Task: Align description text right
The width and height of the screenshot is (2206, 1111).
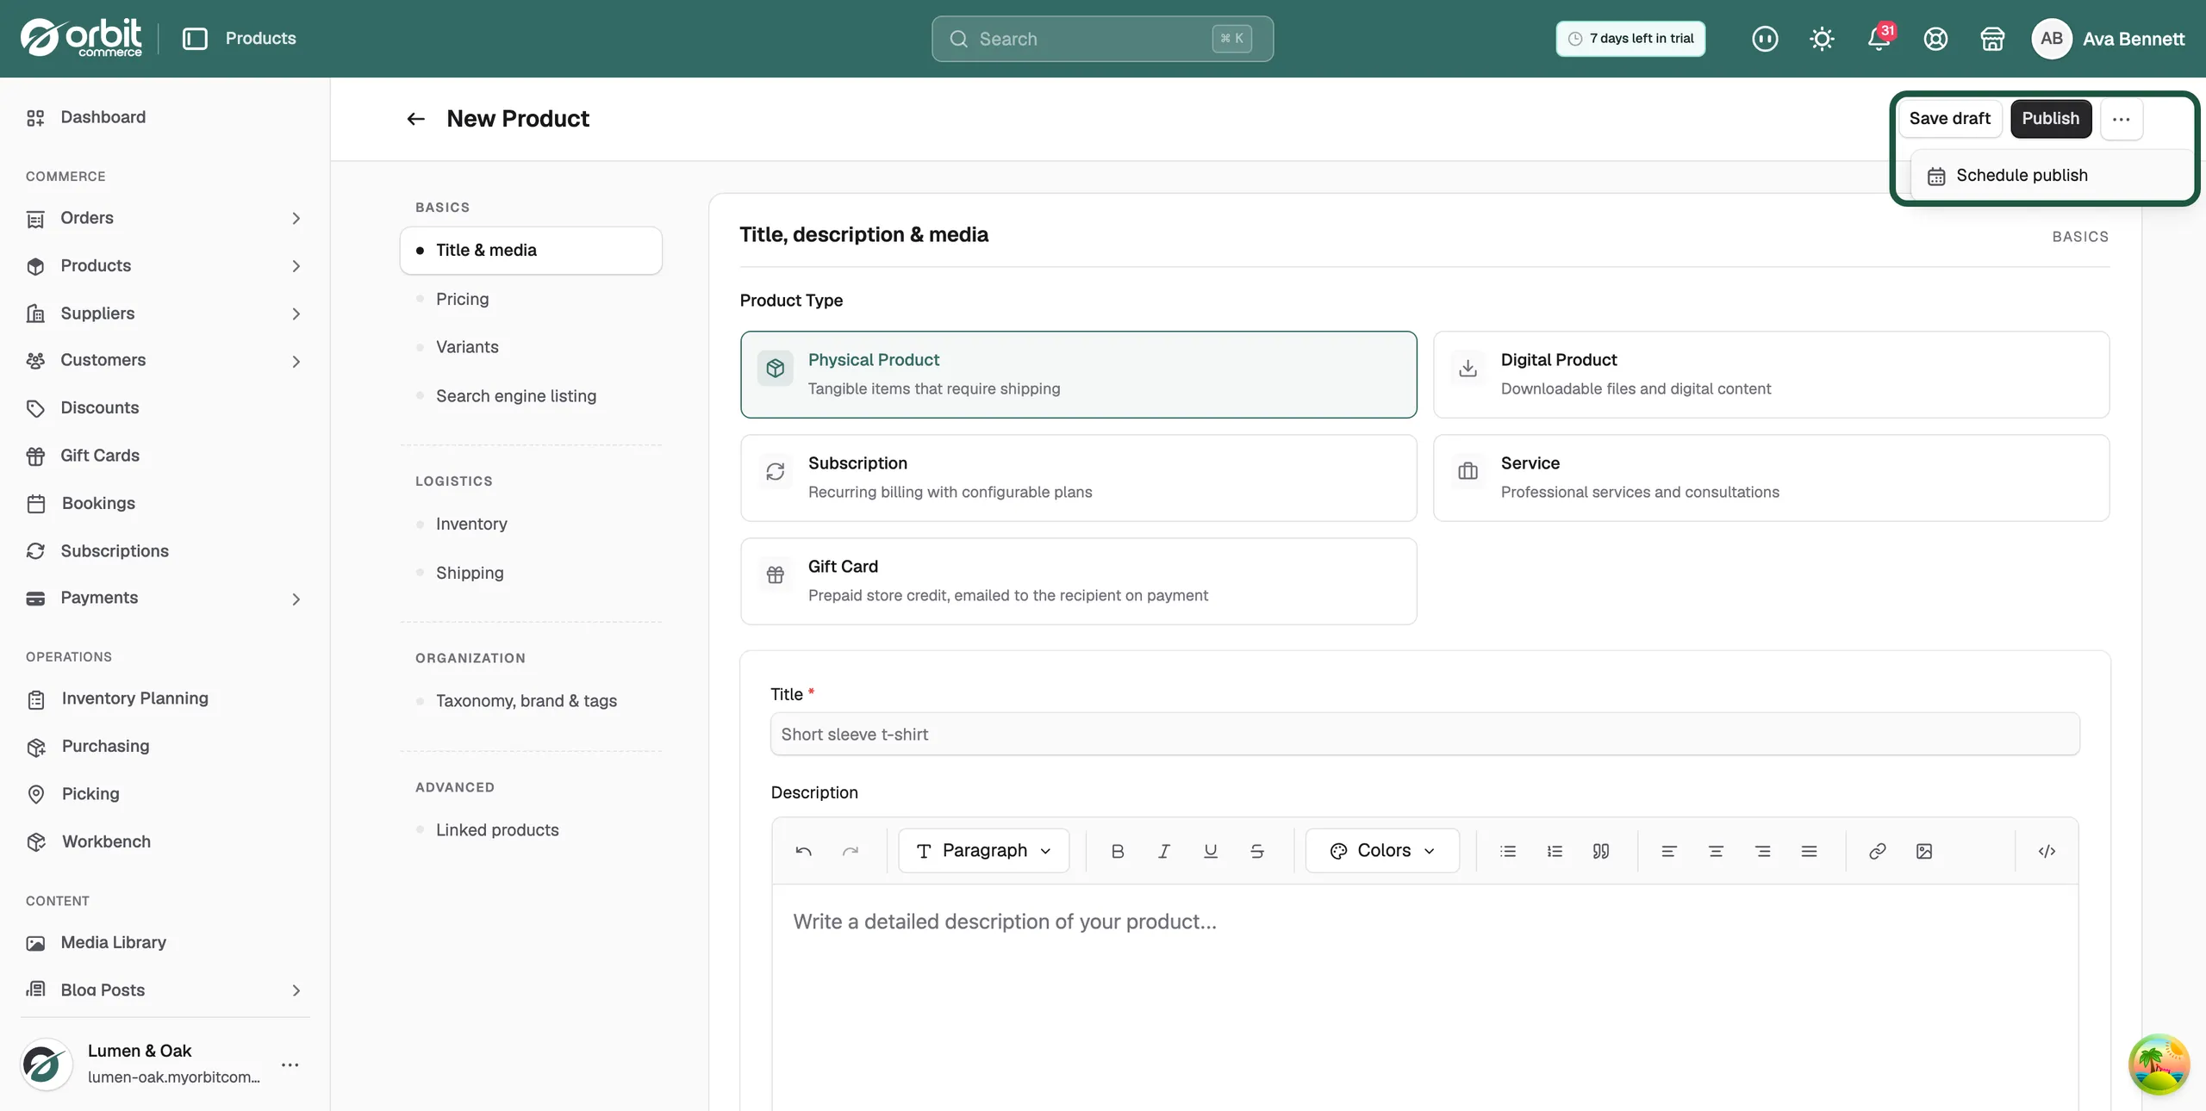Action: (1763, 851)
